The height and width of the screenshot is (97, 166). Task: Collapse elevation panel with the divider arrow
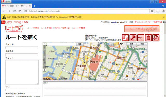coord(95,81)
